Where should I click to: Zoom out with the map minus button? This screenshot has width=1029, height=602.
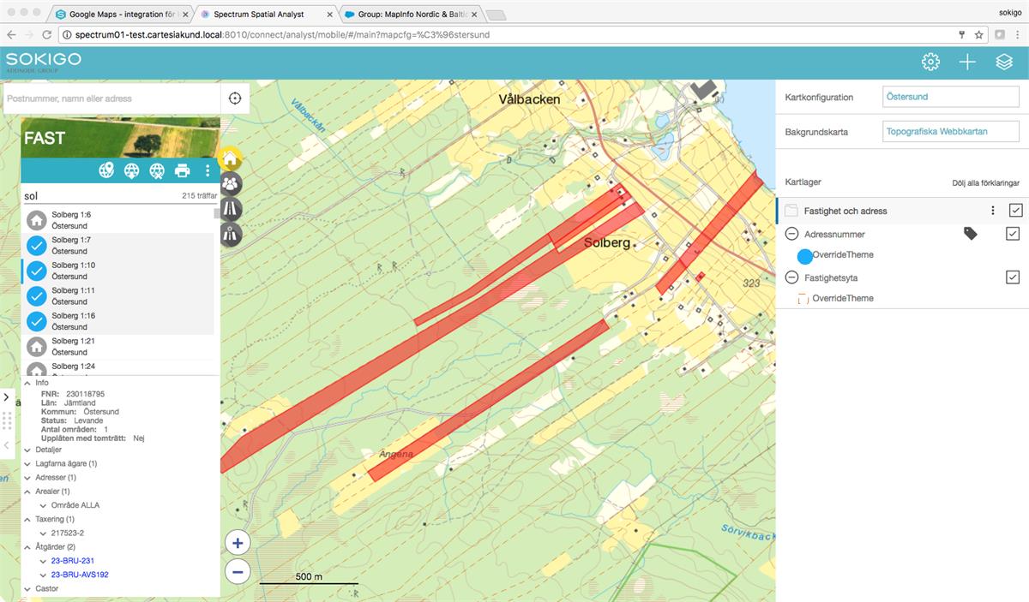[x=238, y=572]
